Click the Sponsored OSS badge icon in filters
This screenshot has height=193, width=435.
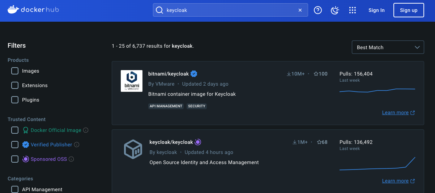point(26,159)
